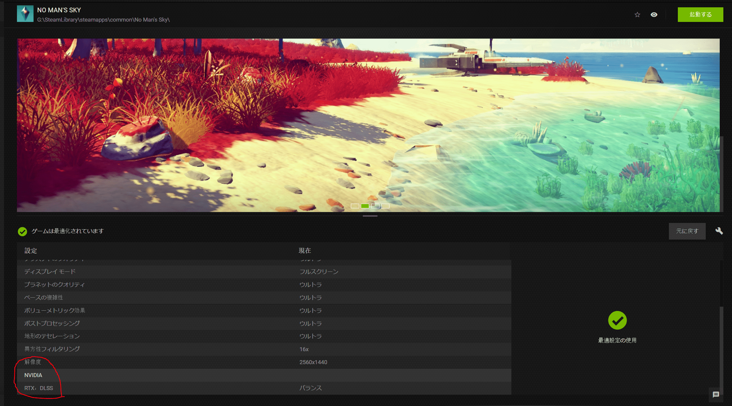The width and height of the screenshot is (732, 406).
Task: Click the 設定 column header
Action: 31,251
